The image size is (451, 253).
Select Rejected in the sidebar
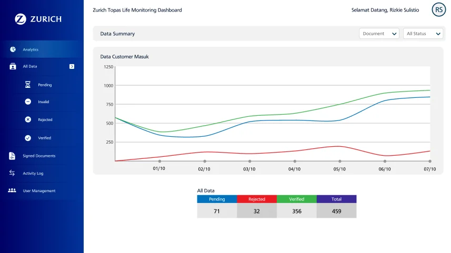(x=45, y=119)
